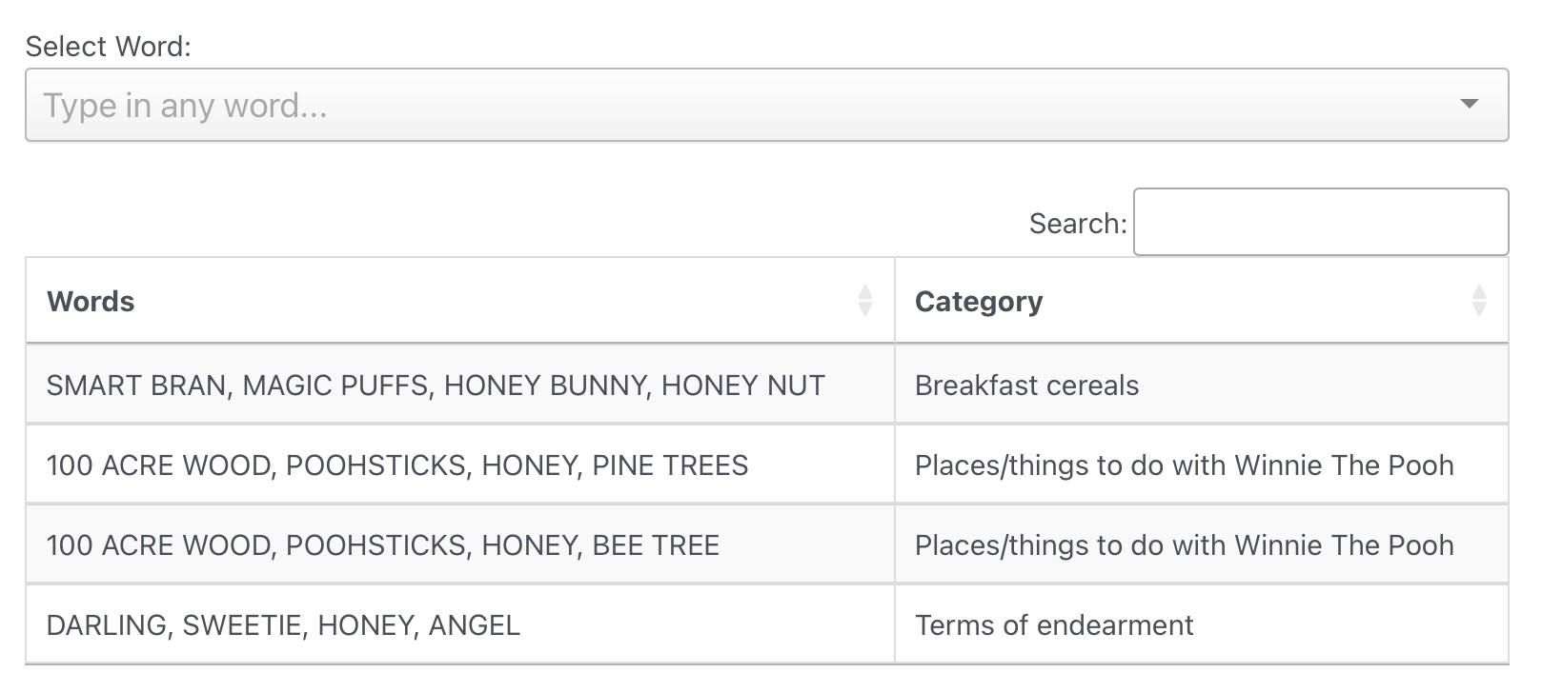The width and height of the screenshot is (1542, 693).
Task: Click the word 'DARLING'
Action: coord(107,625)
